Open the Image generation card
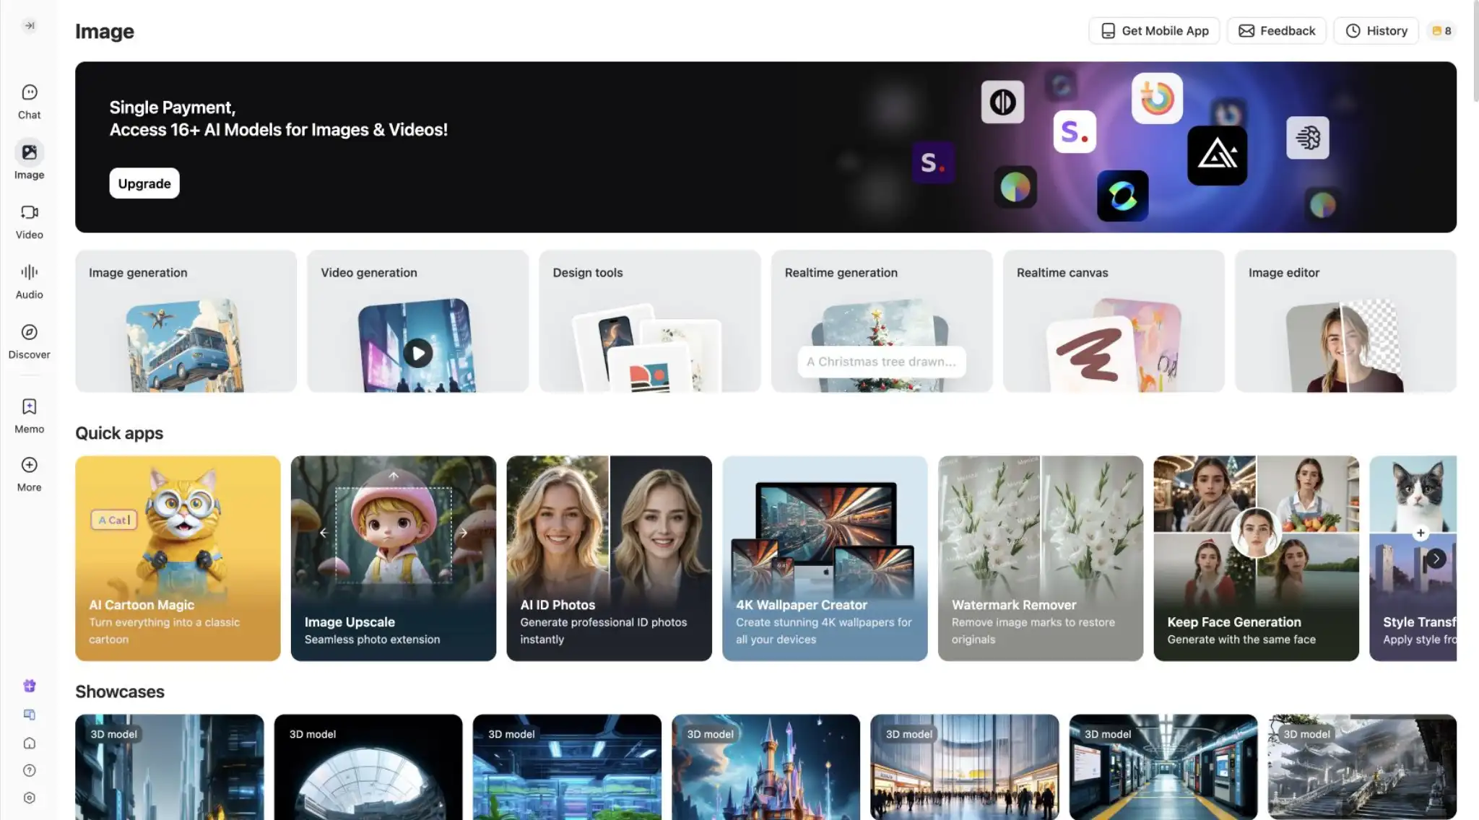1479x820 pixels. coord(186,321)
